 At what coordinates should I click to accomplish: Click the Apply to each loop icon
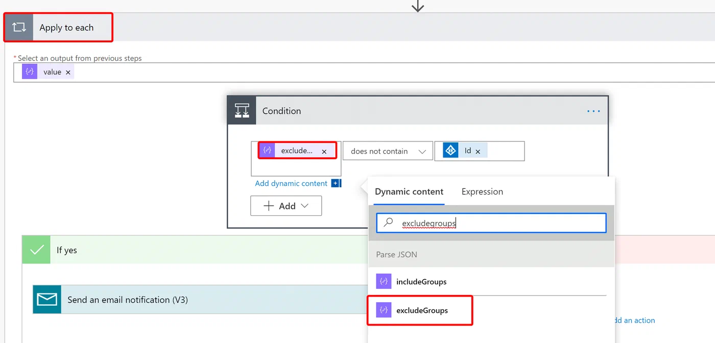coord(19,28)
